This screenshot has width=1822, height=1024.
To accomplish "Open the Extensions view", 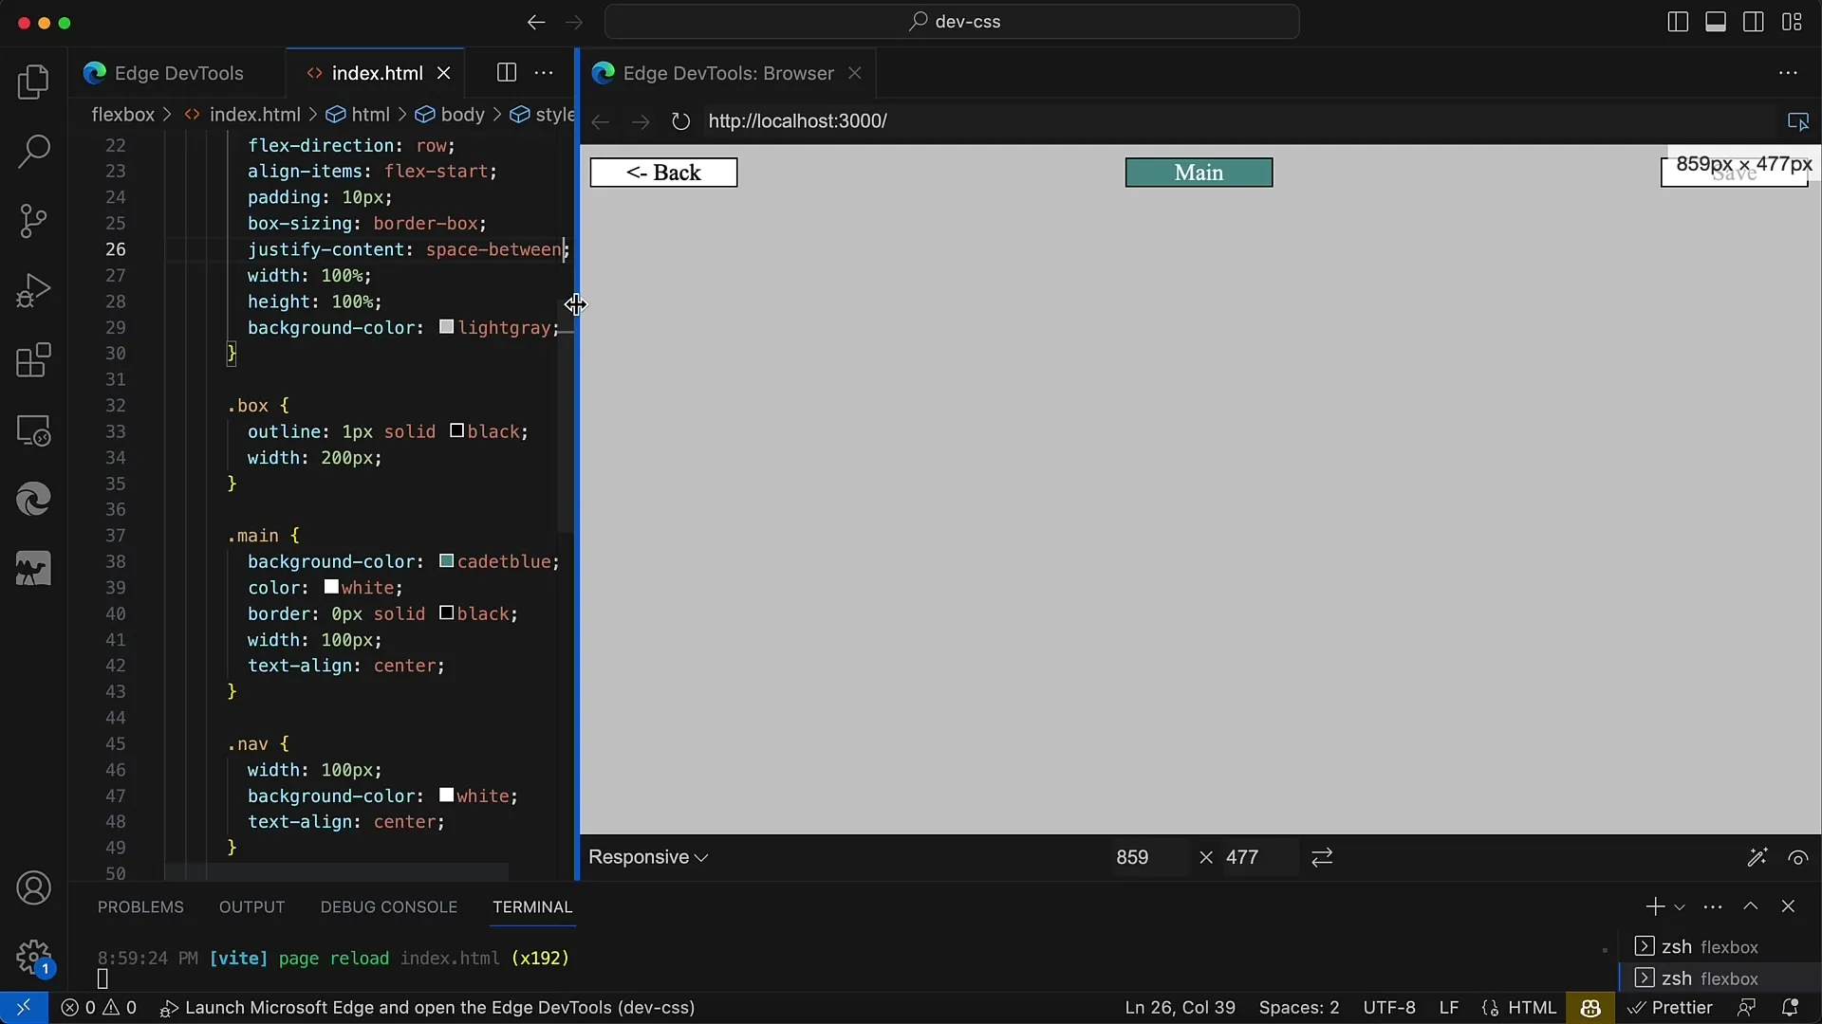I will click(34, 360).
